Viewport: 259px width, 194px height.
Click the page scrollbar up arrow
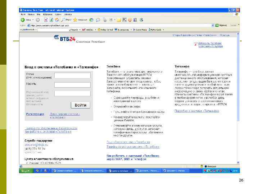click(x=238, y=34)
